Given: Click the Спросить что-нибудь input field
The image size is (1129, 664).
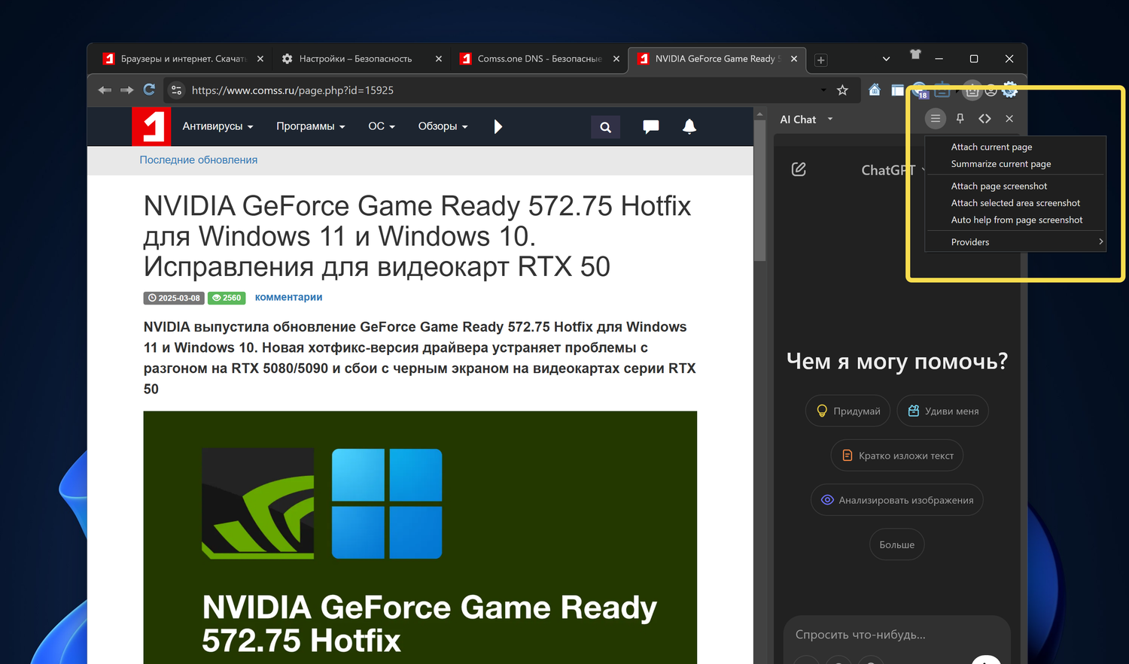Looking at the screenshot, I should (896, 635).
